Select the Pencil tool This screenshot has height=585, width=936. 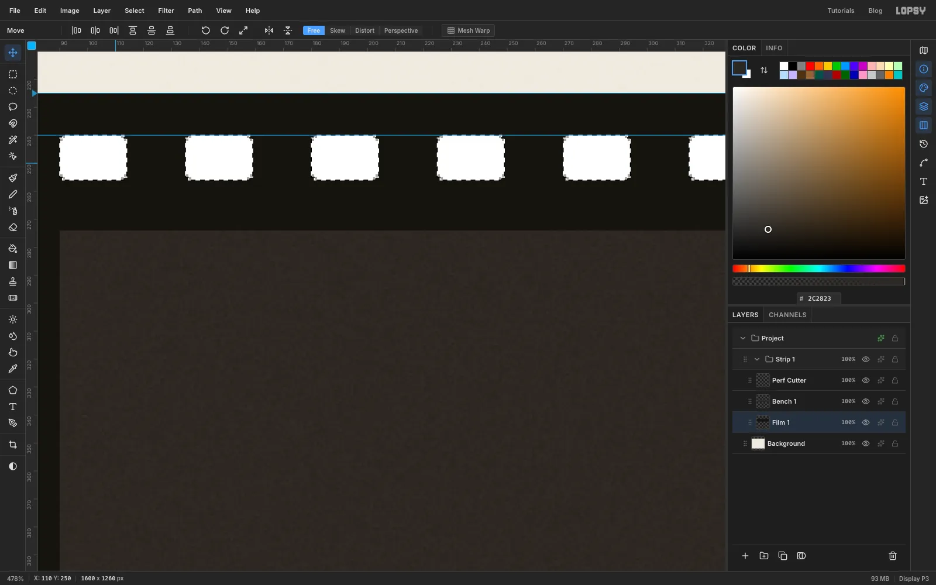click(13, 194)
